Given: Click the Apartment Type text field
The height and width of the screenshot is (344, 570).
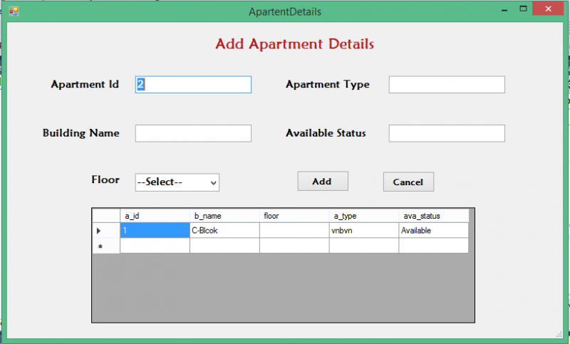Looking at the screenshot, I should click(447, 85).
